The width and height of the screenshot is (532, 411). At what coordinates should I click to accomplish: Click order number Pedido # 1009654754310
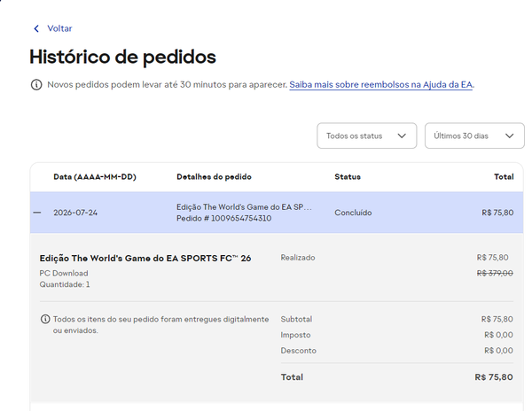tap(224, 218)
